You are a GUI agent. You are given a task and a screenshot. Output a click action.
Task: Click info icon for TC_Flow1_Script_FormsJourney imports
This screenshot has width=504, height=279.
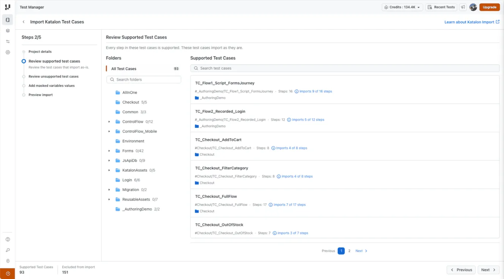297,91
